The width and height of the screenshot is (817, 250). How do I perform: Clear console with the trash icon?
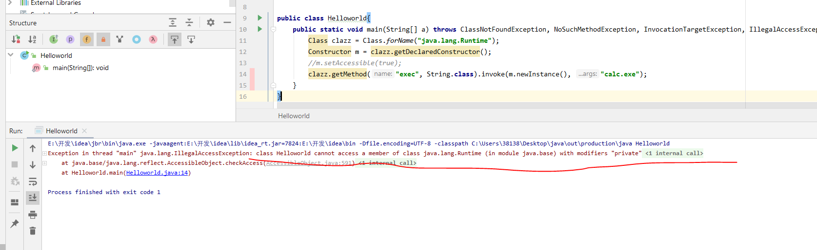33,231
